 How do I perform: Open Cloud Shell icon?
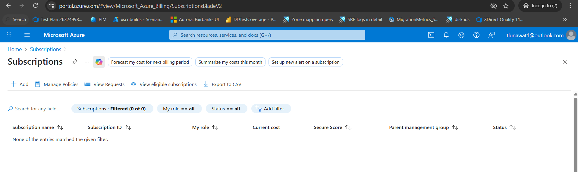point(431,35)
